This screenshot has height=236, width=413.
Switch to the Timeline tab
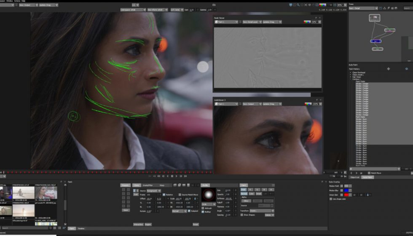click(x=80, y=228)
